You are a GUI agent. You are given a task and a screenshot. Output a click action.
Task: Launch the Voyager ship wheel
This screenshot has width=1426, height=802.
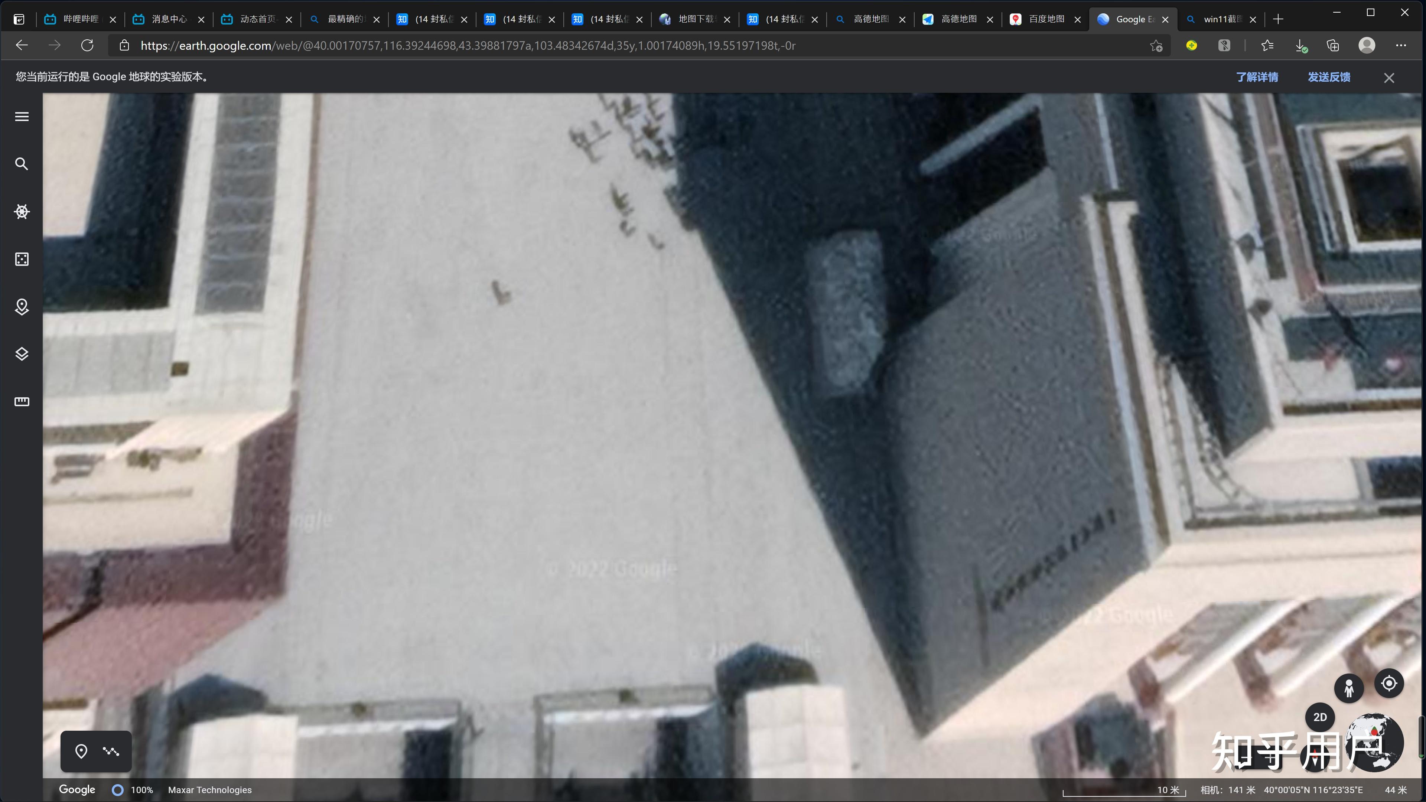[22, 211]
